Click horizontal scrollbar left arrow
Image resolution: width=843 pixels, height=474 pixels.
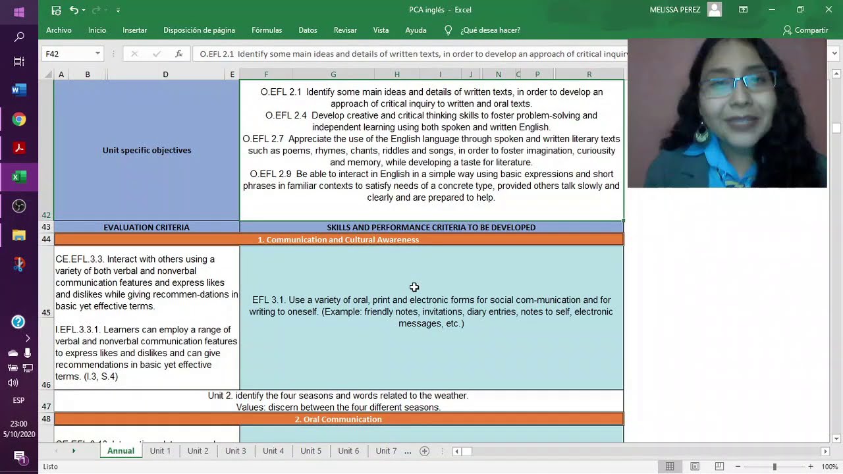click(456, 452)
